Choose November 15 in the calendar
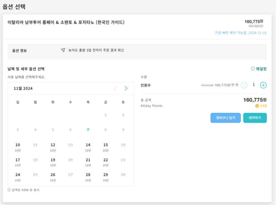This screenshot has height=205, width=276. point(106,147)
